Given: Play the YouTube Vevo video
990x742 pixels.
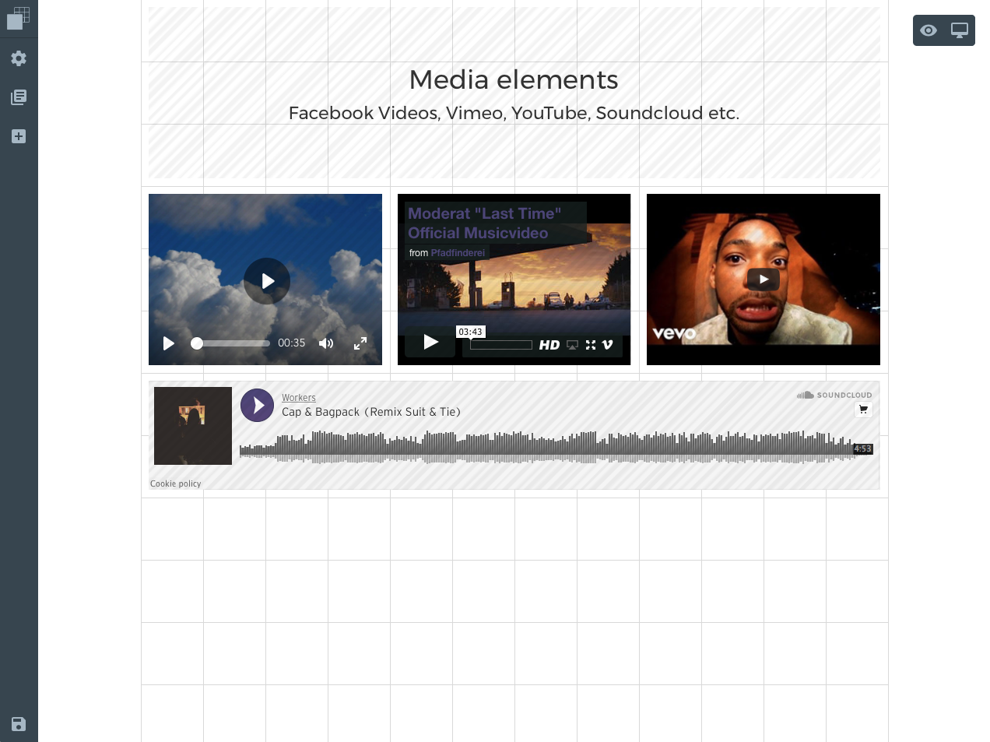Looking at the screenshot, I should pyautogui.click(x=764, y=280).
